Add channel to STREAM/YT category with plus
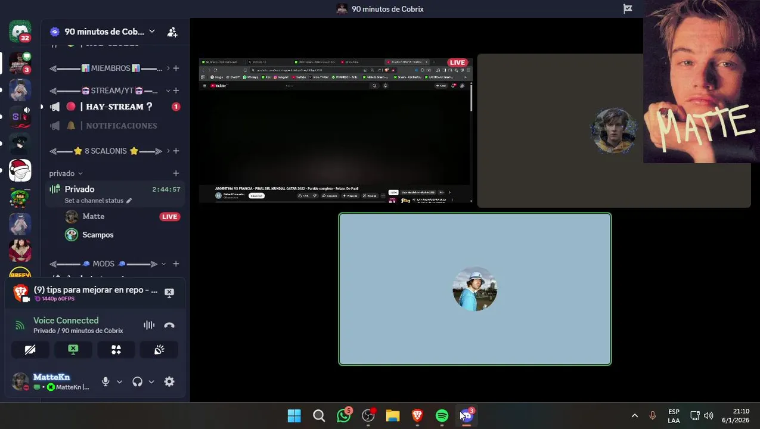This screenshot has height=429, width=760. (x=176, y=91)
